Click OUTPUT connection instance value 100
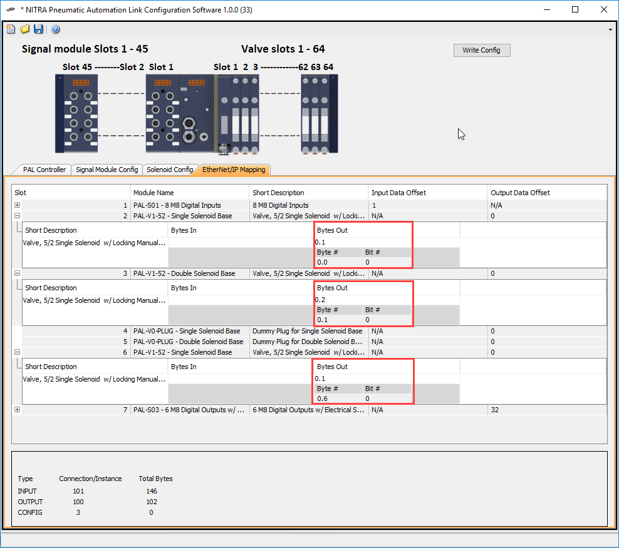The height and width of the screenshot is (548, 619). pos(78,502)
